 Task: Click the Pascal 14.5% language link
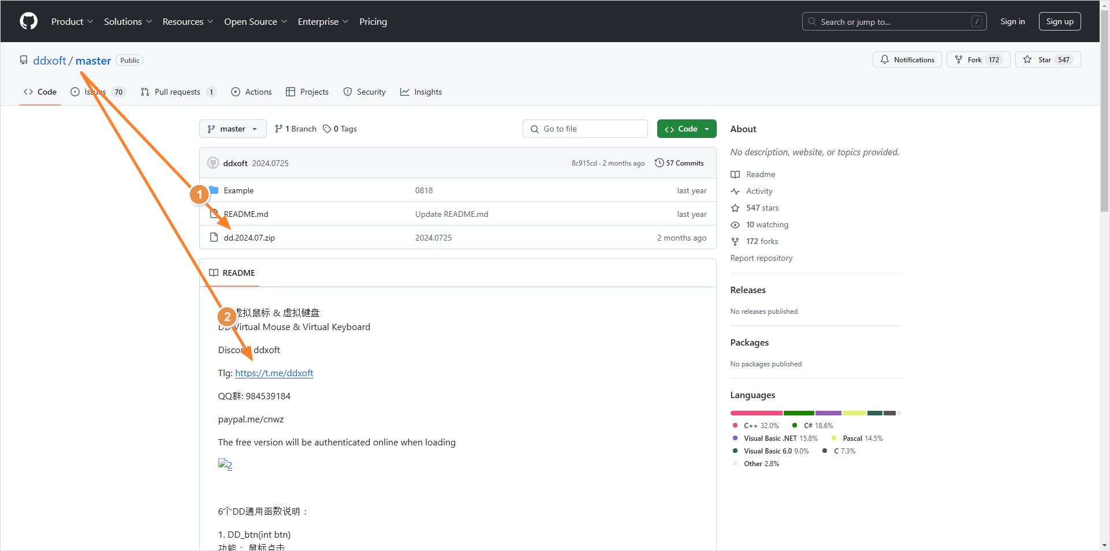click(857, 438)
